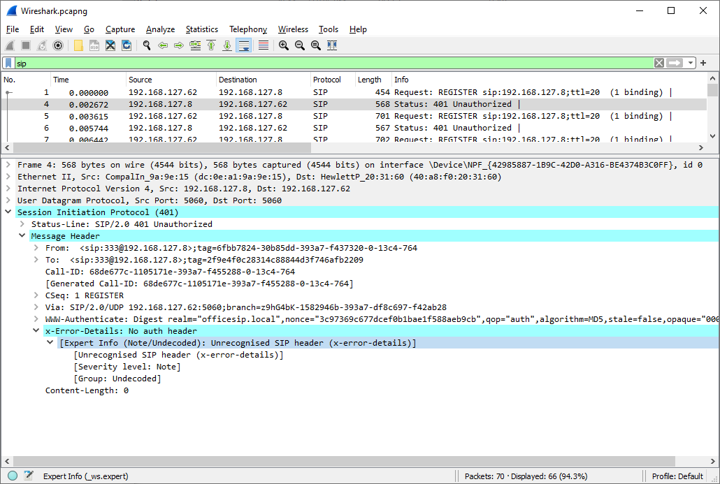Toggle packet colorization rules

(264, 45)
